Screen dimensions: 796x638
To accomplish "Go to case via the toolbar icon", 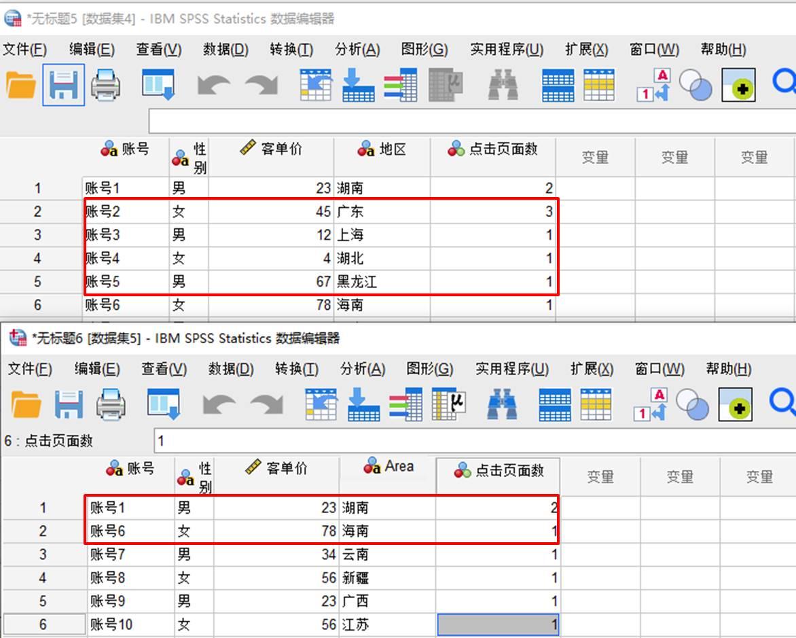I will click(x=316, y=85).
